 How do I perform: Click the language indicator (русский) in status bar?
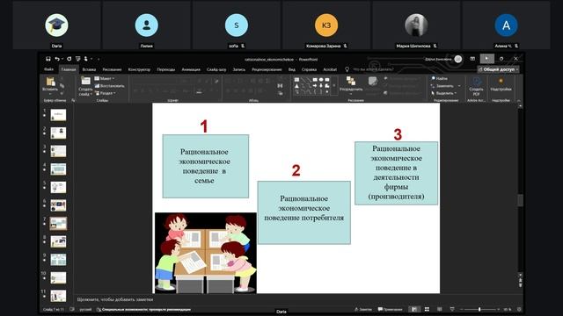point(85,309)
